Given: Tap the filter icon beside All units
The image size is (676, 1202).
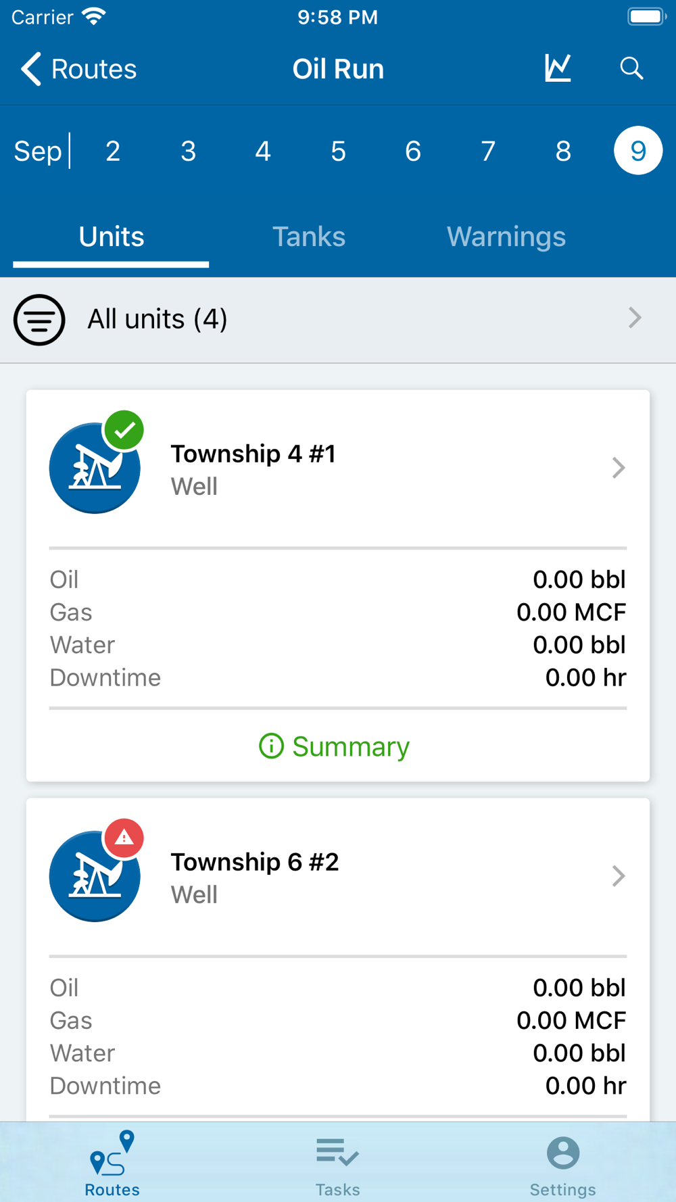Looking at the screenshot, I should point(39,320).
